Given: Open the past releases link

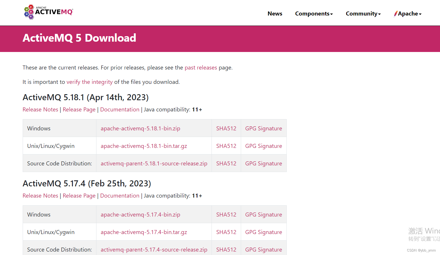Looking at the screenshot, I should point(201,67).
